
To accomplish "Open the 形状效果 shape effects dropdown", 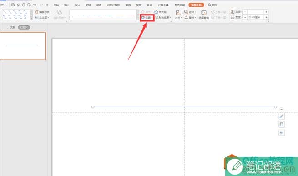I will [x=163, y=17].
